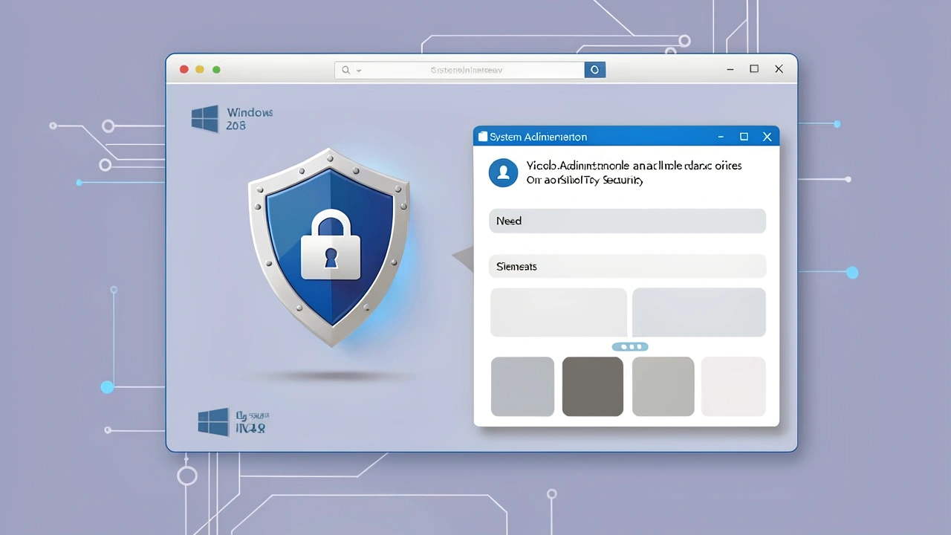Click the Windows logo beside "Windows 208"
The height and width of the screenshot is (535, 951).
tap(205, 119)
